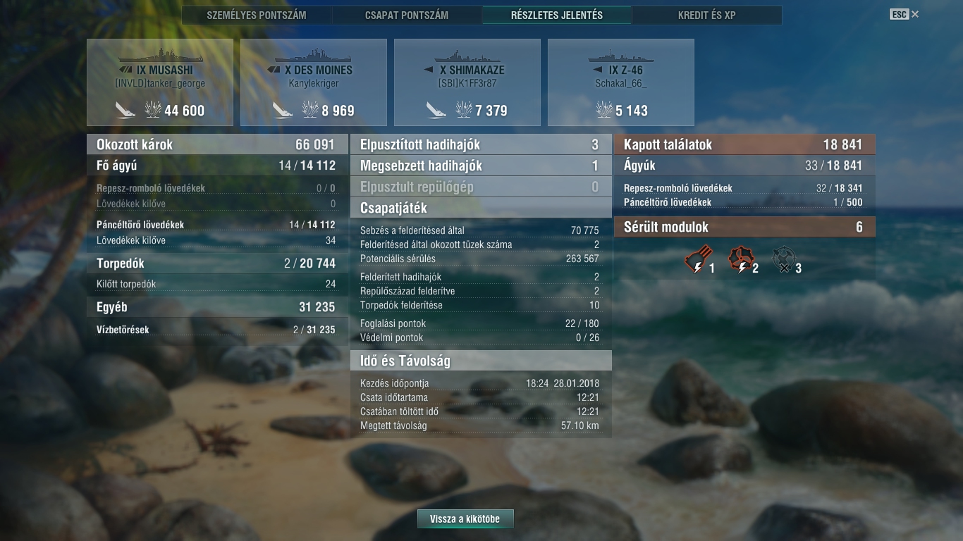Click the second damaged module icon

point(740,260)
